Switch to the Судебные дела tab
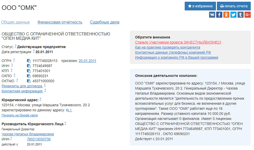 click(104, 22)
